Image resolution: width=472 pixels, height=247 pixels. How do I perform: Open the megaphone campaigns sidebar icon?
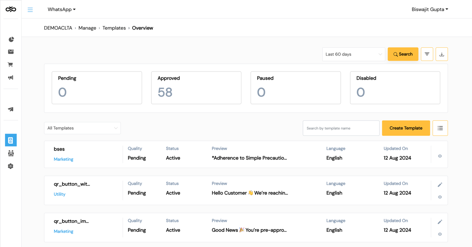pos(11,78)
